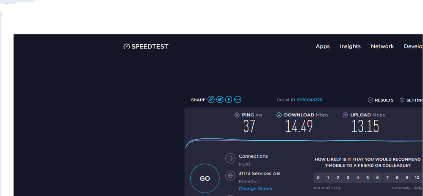Open more share options icon
423x196 pixels.
238,99
